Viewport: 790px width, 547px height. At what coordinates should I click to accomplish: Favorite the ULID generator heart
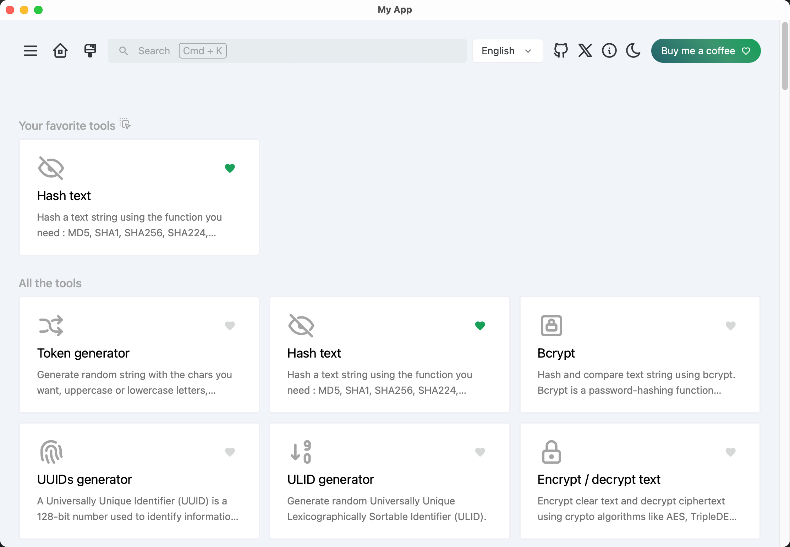click(x=480, y=452)
